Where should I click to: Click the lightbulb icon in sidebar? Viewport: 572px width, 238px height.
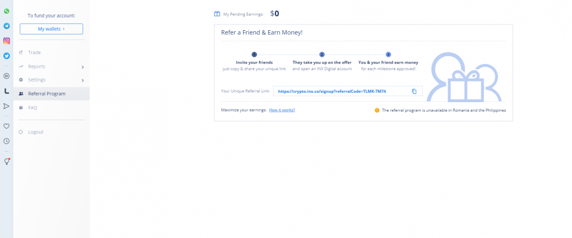(x=6, y=162)
